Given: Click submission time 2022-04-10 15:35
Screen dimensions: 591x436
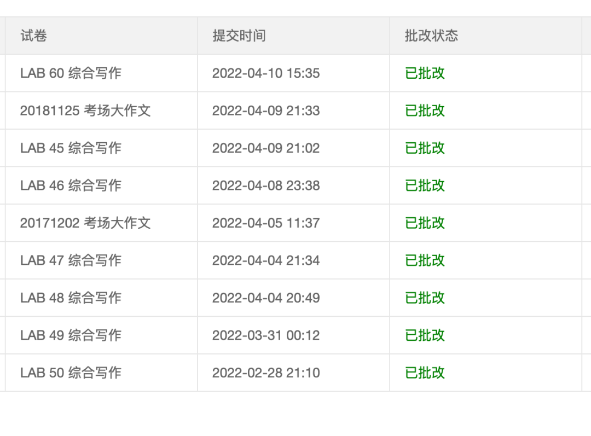Looking at the screenshot, I should coord(266,73).
